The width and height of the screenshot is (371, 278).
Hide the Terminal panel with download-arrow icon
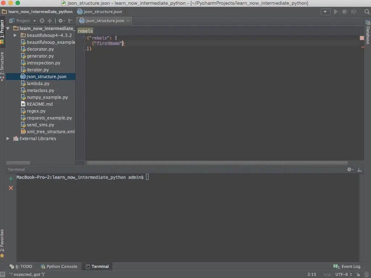359,169
